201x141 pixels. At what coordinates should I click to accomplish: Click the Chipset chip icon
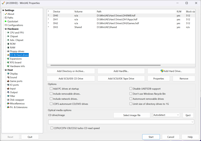8,36
